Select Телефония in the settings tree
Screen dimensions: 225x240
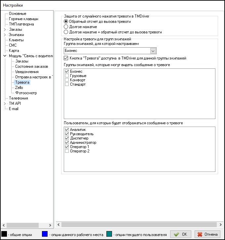19,98
